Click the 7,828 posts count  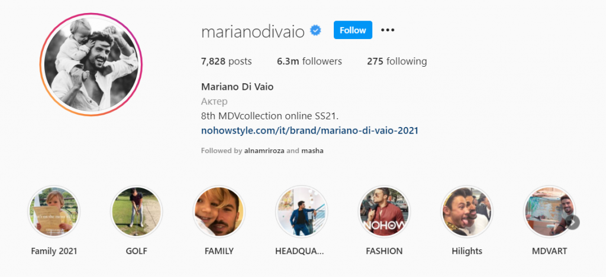click(x=227, y=61)
